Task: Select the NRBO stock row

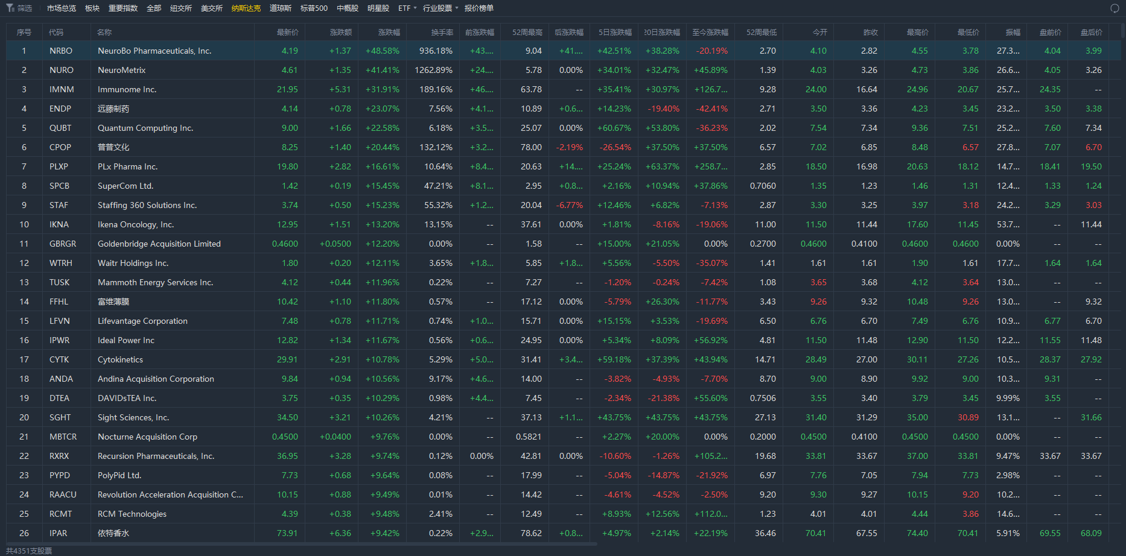Action: [564, 51]
